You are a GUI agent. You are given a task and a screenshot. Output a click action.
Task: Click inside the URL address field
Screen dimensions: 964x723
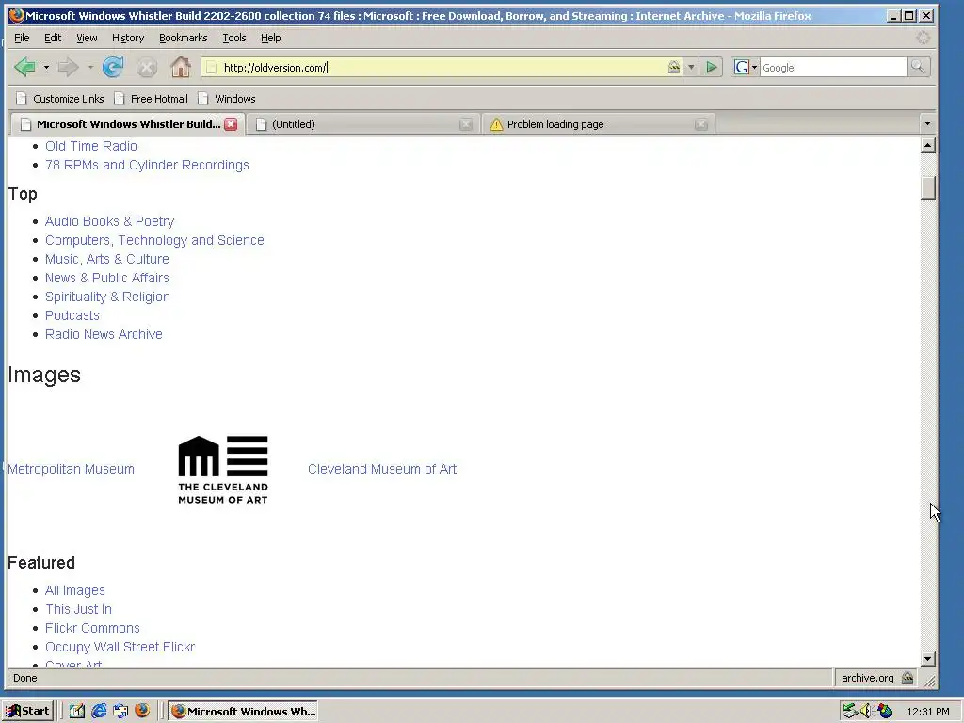[x=442, y=68]
